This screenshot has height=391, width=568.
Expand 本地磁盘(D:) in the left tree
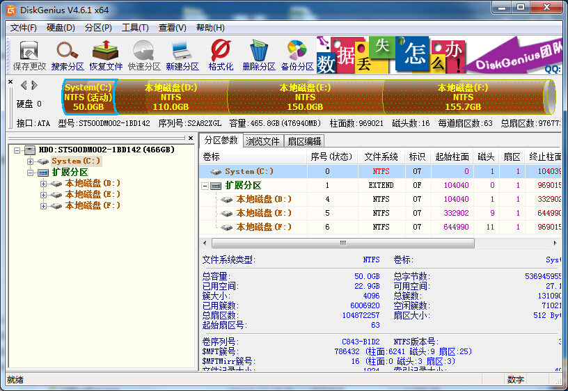point(43,184)
